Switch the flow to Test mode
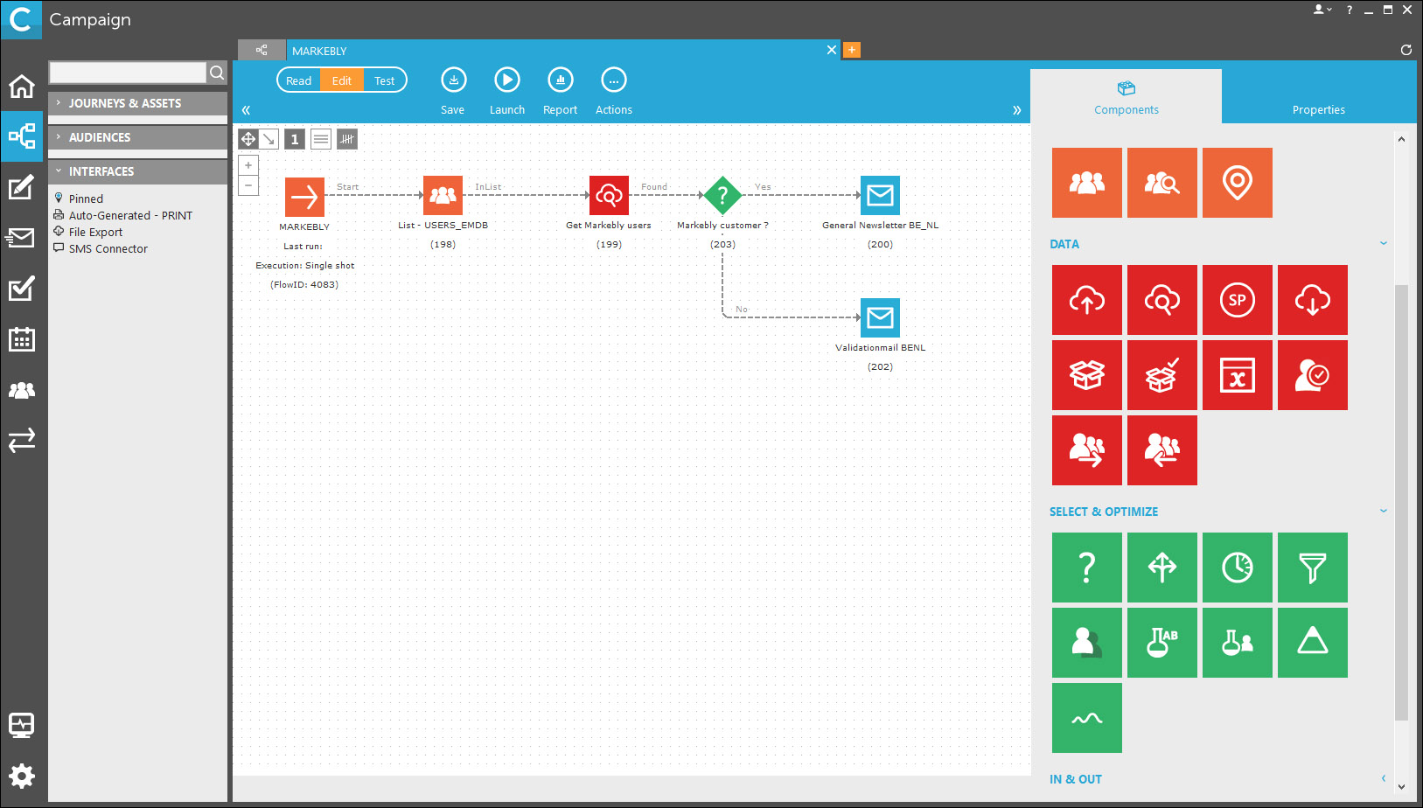 point(385,80)
